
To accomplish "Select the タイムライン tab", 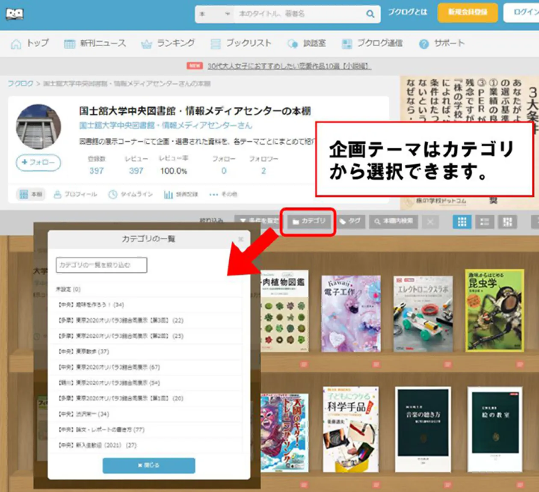I will (x=130, y=194).
